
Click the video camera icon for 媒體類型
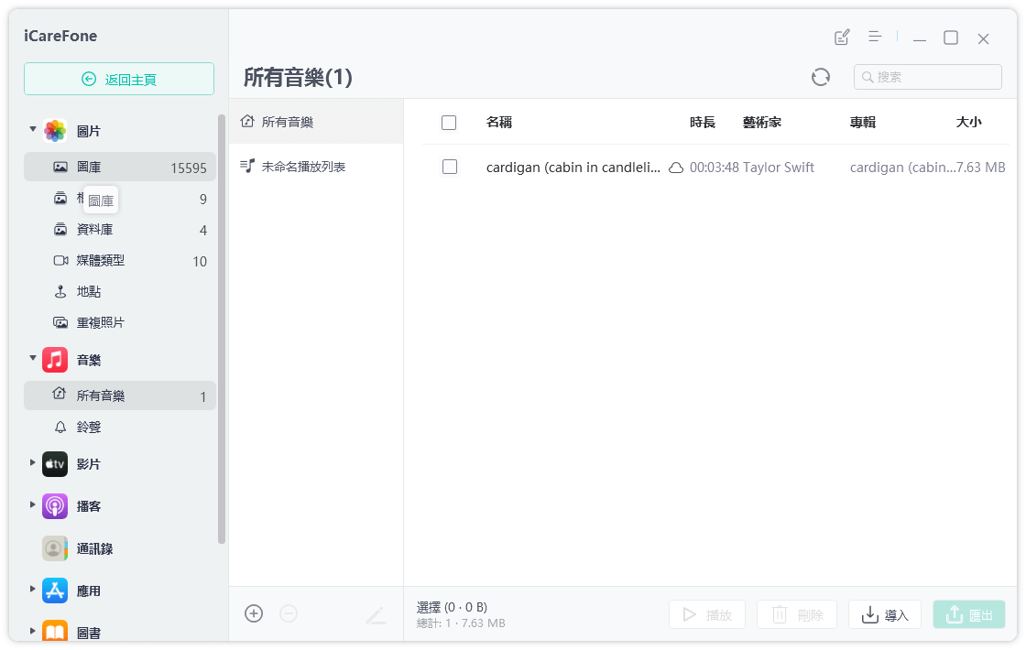(60, 260)
